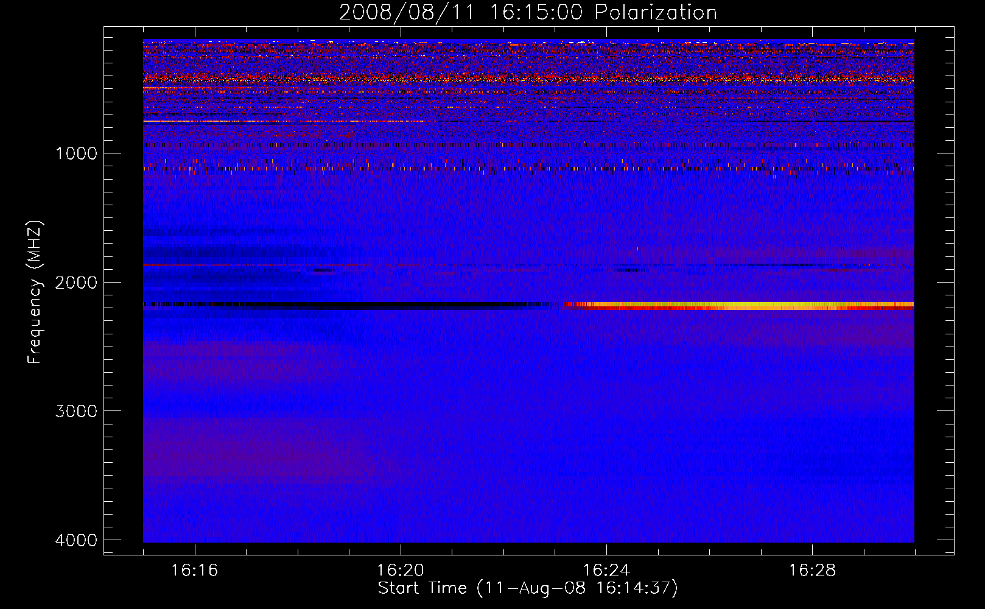Viewport: 985px width, 609px height.
Task: Click the 16:16 time tick label
Action: pyautogui.click(x=194, y=571)
